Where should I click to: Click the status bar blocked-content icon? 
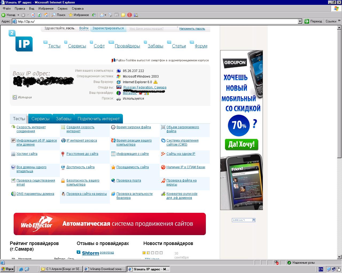pyautogui.click(x=277, y=263)
